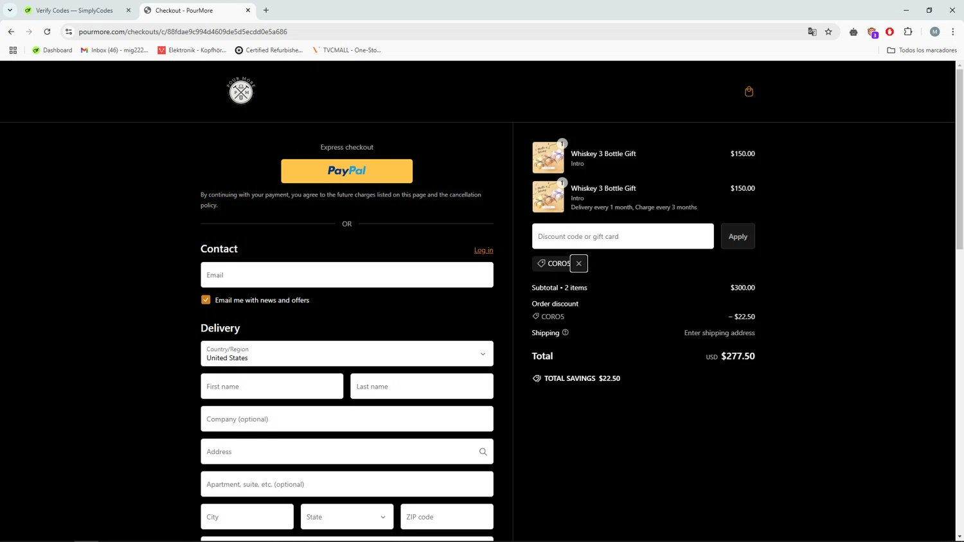The height and width of the screenshot is (542, 964).
Task: Click the first Whiskey 3 Bottle Gift thumbnail
Action: coord(548,158)
